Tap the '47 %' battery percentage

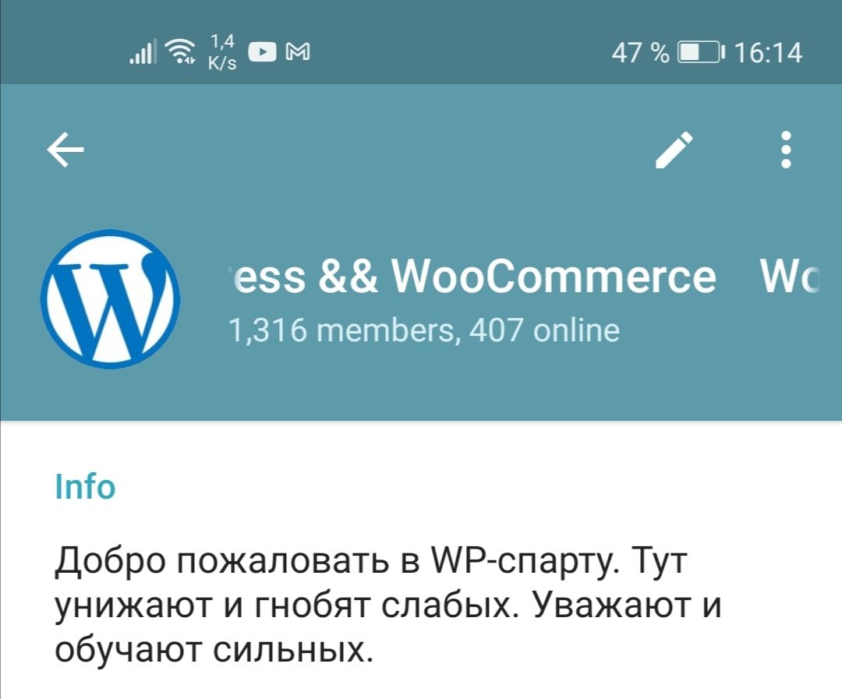(x=640, y=53)
